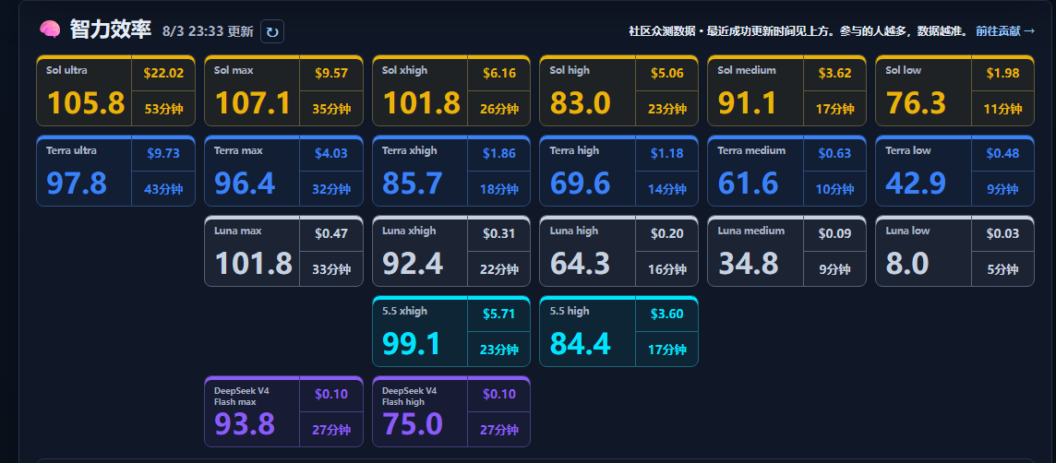Click the Luna xhigh score 92.4
Screen dimensions: 1056x463
coord(413,263)
